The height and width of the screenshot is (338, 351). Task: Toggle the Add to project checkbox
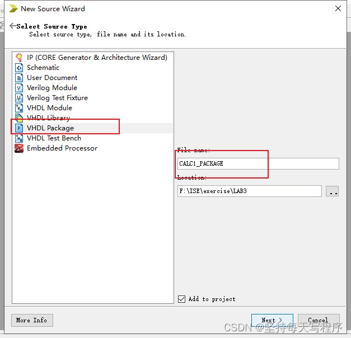coord(181,299)
